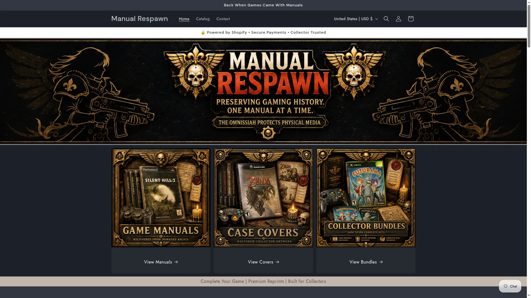
Task: Click the Manual Respawn hero banner
Action: (263, 92)
